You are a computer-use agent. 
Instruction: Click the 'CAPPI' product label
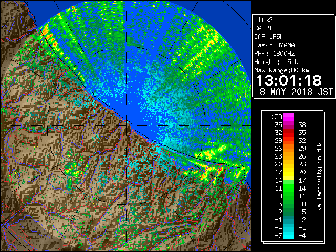(263, 28)
